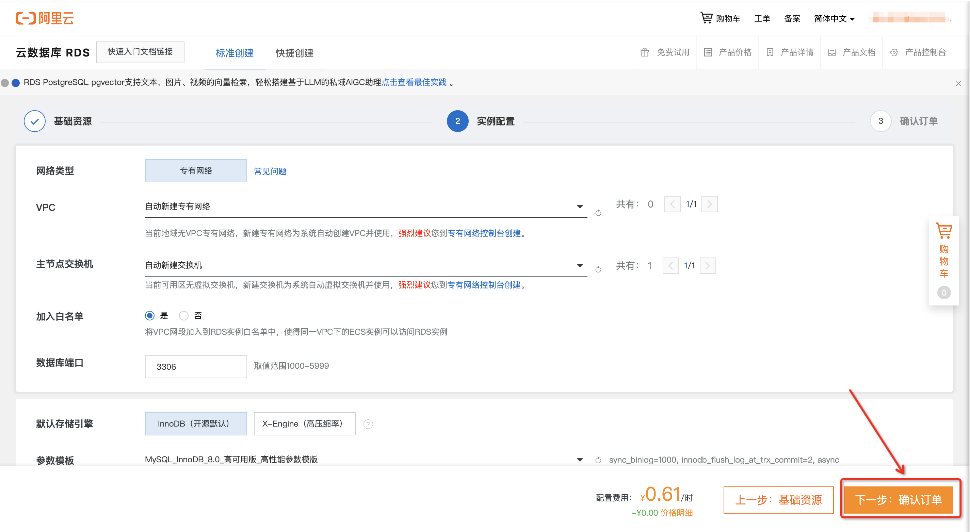The image size is (970, 532).
Task: Click the 数据库端口 field showing 3306
Action: (195, 366)
